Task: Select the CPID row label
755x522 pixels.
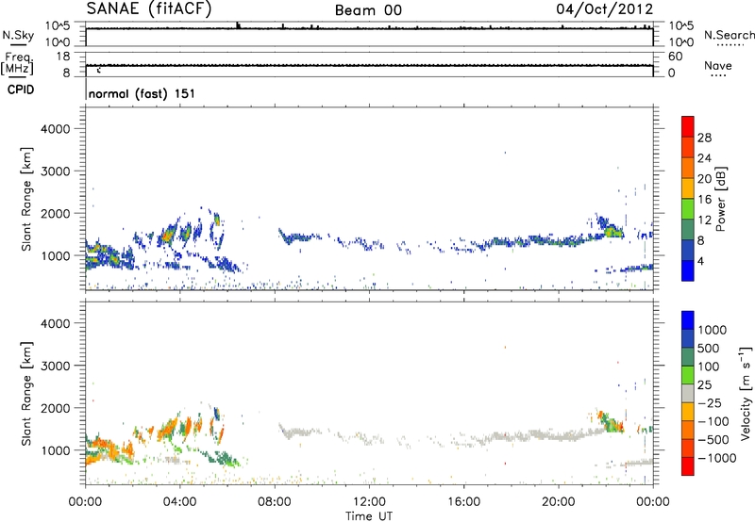Action: coord(21,90)
